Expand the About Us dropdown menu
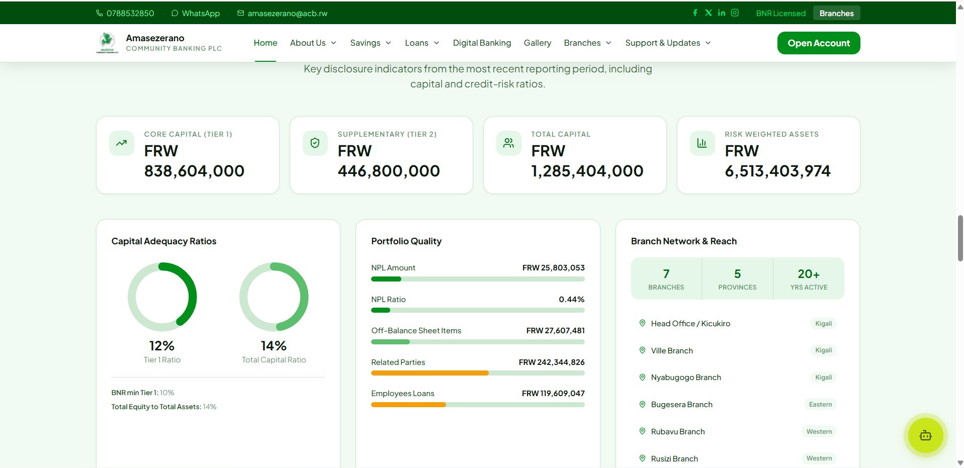This screenshot has width=964, height=468. click(x=313, y=43)
